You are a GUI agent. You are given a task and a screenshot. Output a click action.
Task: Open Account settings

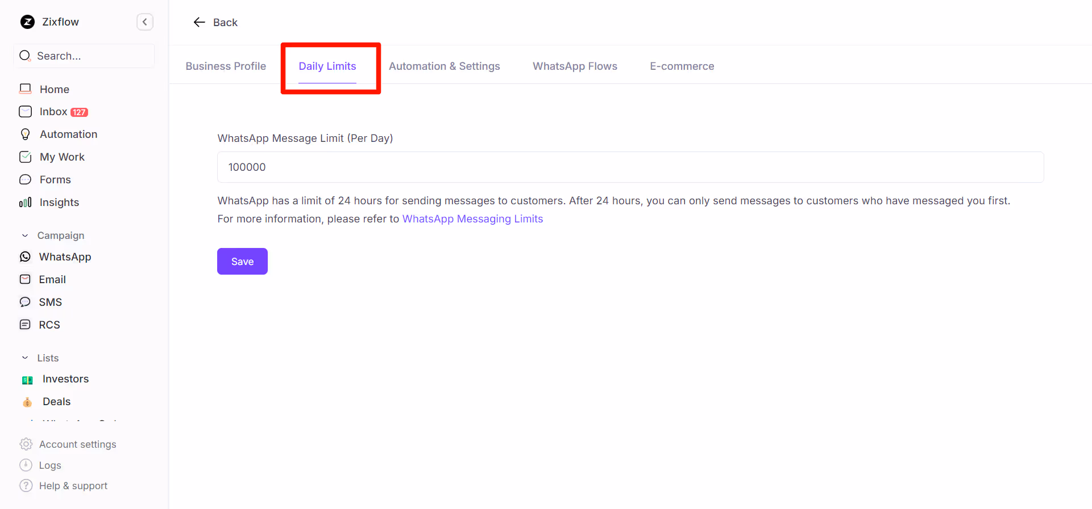(77, 444)
